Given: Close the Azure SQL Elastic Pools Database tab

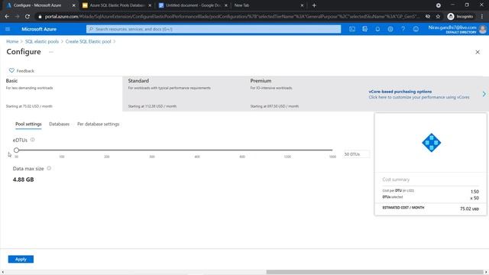Looking at the screenshot, I should coord(150,5).
